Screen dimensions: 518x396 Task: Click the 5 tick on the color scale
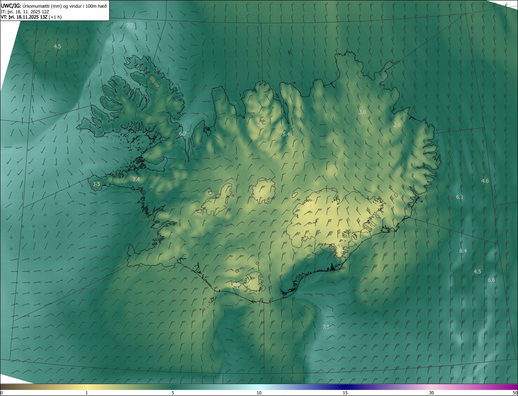tap(173, 393)
